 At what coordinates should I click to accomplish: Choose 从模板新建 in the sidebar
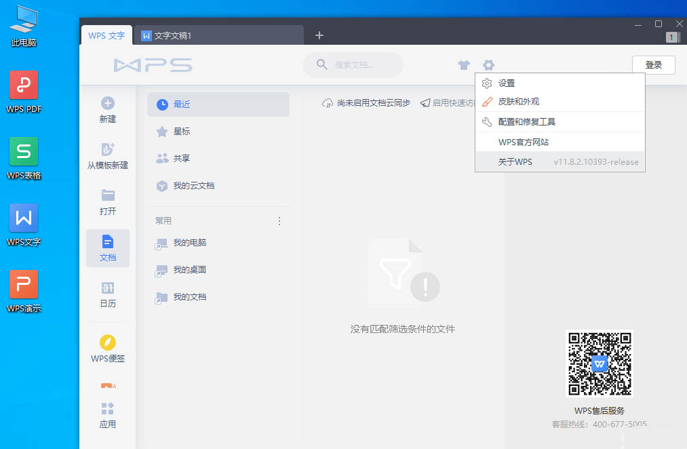[108, 157]
